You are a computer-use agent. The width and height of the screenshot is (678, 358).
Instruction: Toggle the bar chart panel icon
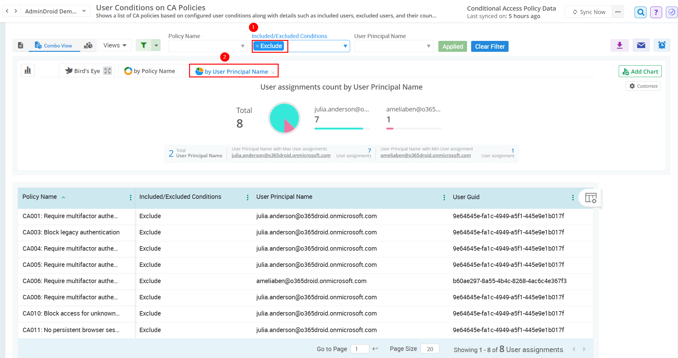tap(28, 70)
